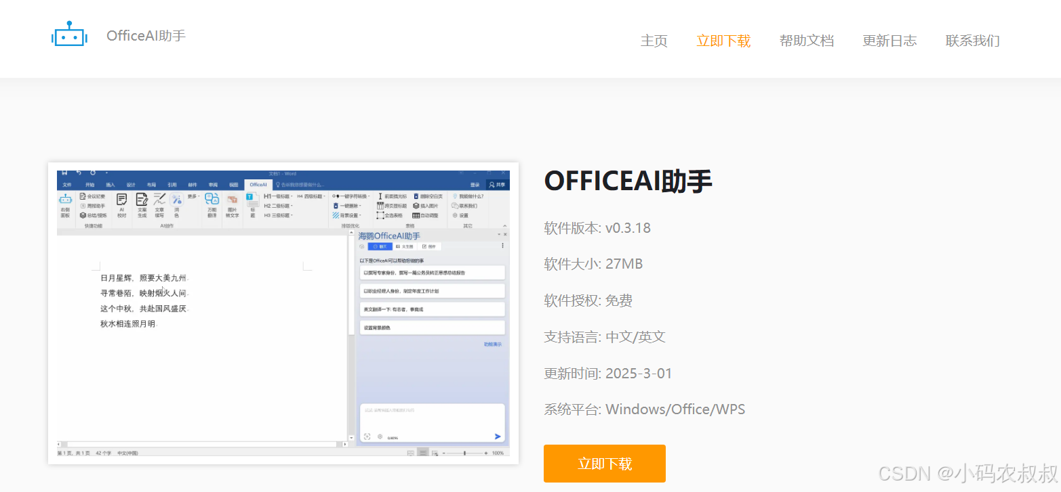The height and width of the screenshot is (492, 1061).
Task: Open the 立即下载 link in top navigation
Action: click(723, 41)
